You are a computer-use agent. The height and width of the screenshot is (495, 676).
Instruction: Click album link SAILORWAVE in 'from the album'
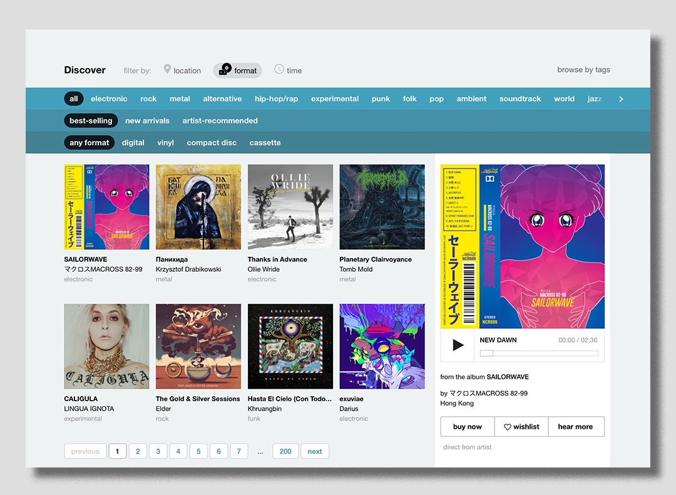point(508,377)
